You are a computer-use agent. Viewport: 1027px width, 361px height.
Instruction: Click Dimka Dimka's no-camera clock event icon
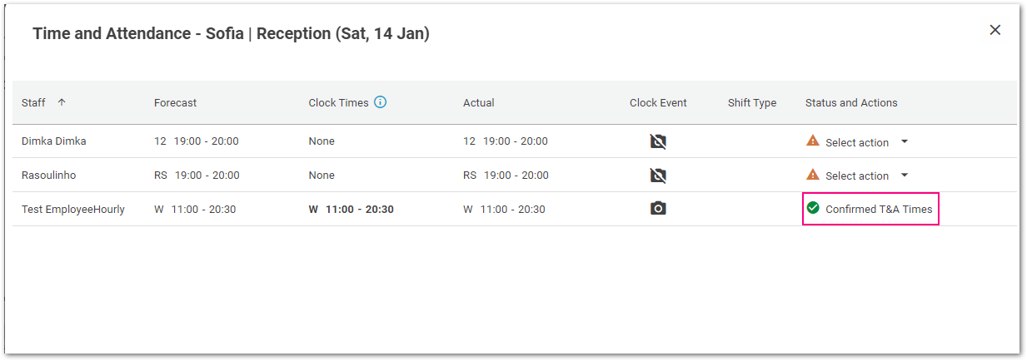(658, 141)
